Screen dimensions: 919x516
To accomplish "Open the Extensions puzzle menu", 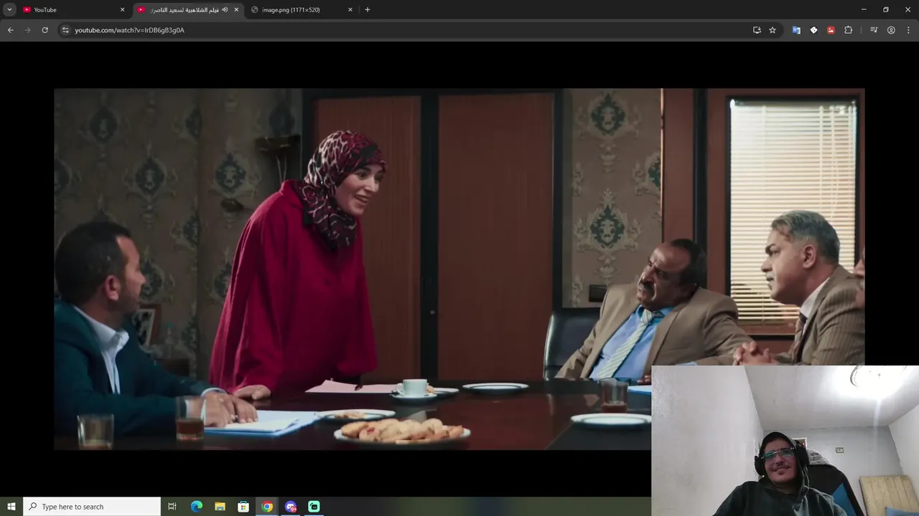I will coord(848,30).
